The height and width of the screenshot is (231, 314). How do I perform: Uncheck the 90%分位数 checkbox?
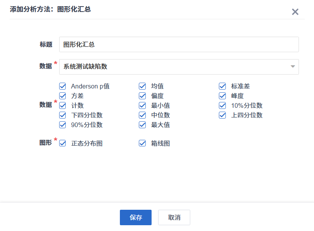click(63, 125)
